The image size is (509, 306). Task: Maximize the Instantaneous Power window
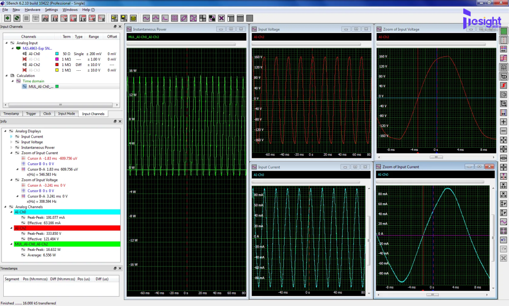[x=231, y=29]
